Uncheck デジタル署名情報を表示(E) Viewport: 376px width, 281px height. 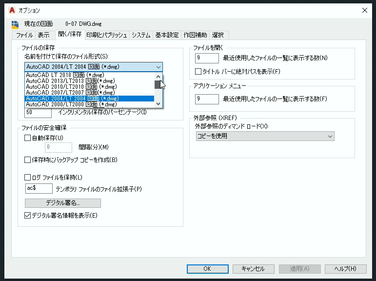pyautogui.click(x=28, y=216)
